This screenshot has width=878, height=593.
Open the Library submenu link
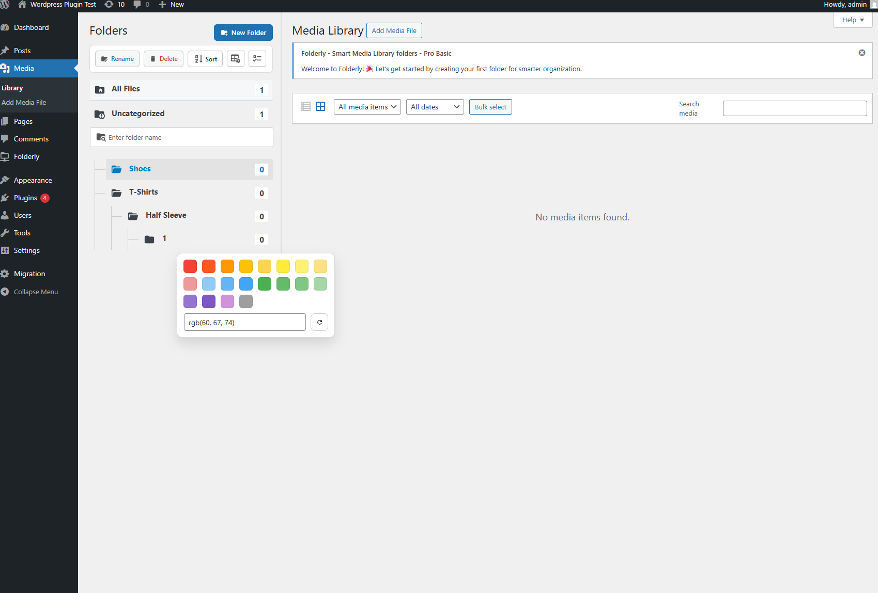pyautogui.click(x=12, y=88)
